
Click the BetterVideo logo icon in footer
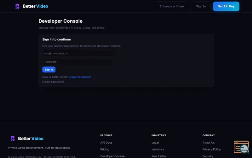click(x=13, y=138)
